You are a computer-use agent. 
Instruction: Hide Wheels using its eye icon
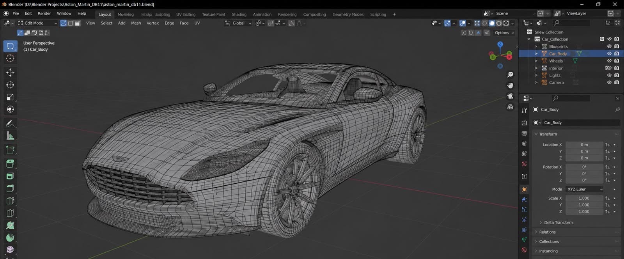[x=609, y=61]
